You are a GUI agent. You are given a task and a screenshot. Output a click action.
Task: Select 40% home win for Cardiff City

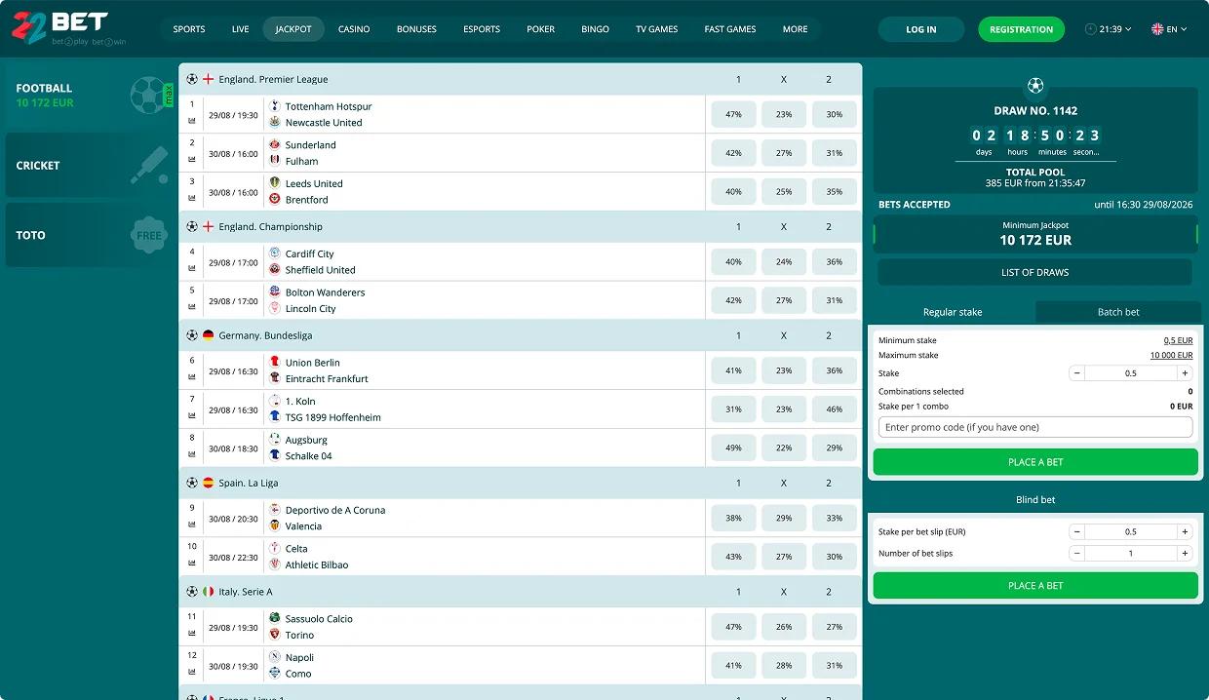(x=733, y=261)
